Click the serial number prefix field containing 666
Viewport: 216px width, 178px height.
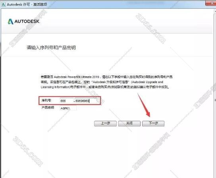tap(67, 101)
